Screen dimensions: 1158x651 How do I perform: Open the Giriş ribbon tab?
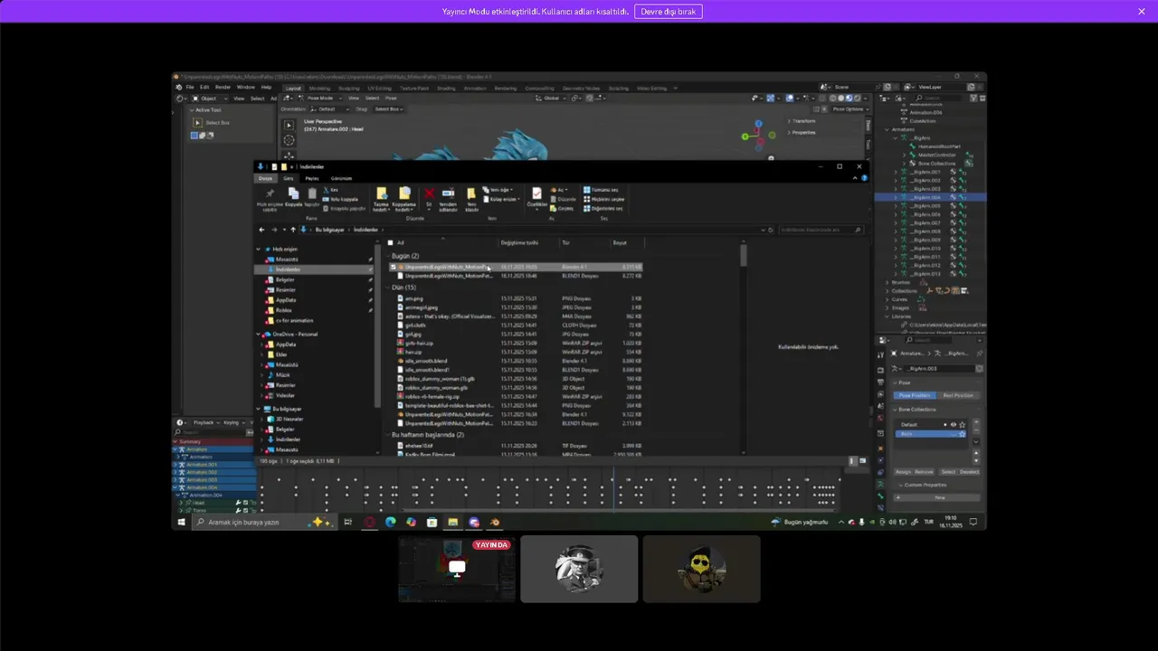(288, 178)
